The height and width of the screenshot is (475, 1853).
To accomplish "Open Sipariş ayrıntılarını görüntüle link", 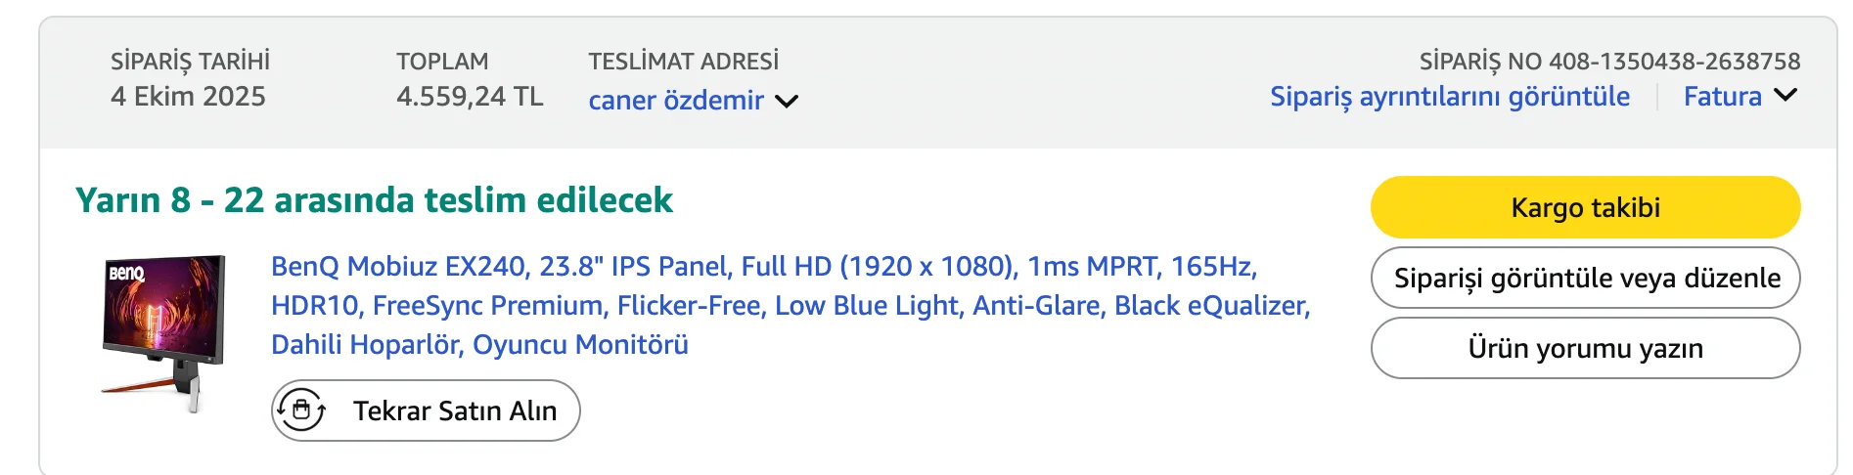I will tap(1449, 96).
